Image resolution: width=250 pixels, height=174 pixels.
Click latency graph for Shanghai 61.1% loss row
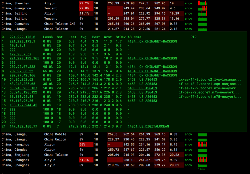pyautogui.click(x=202, y=160)
